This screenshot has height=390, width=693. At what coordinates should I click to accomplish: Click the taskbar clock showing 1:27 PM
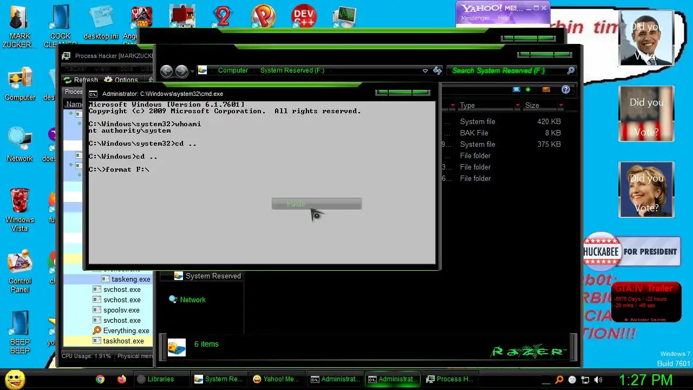pyautogui.click(x=645, y=379)
